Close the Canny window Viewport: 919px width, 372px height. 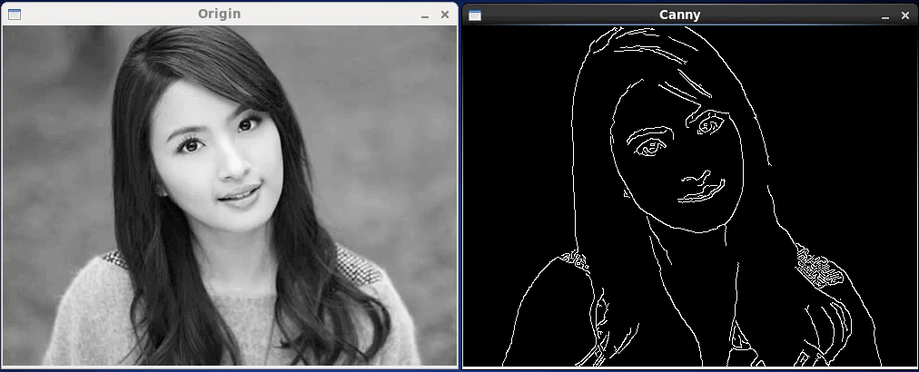(x=905, y=15)
